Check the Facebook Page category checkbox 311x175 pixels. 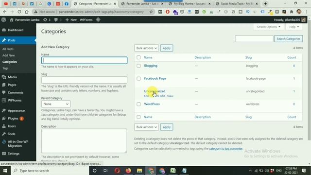pyautogui.click(x=138, y=79)
